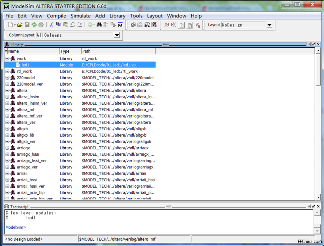Screen dimensions: 324x246
Task: Undock the Library panel
Action: 314,44
